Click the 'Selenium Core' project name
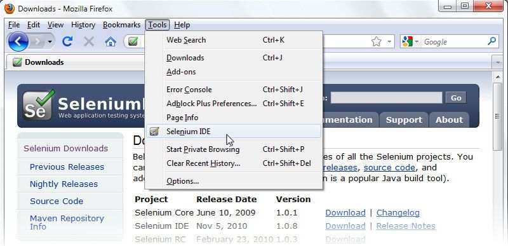The width and height of the screenshot is (508, 246). click(164, 212)
